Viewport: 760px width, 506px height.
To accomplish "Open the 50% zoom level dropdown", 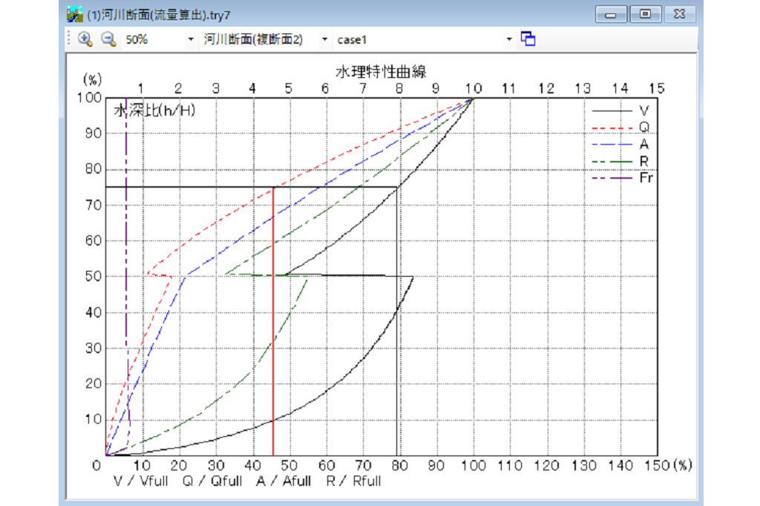I will (191, 40).
